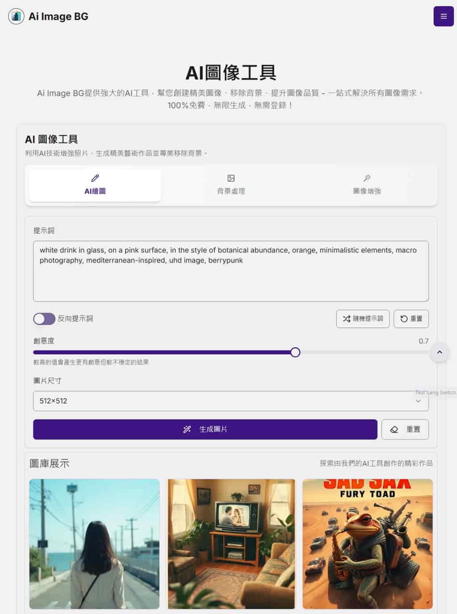Click the shuffle icon in 隨機提示詞

tap(346, 319)
